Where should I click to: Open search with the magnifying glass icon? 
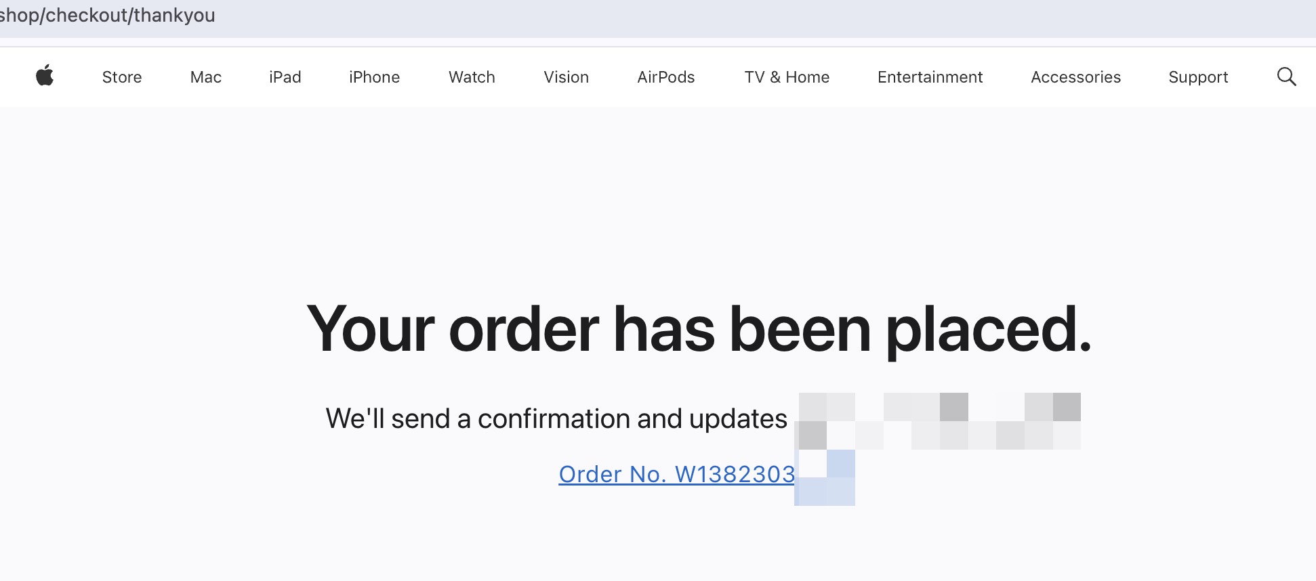pyautogui.click(x=1286, y=77)
